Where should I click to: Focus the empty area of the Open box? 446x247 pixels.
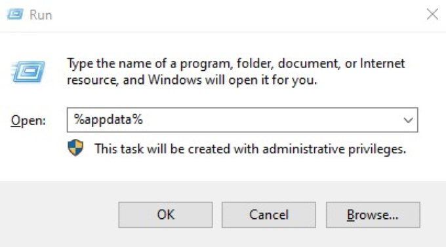coord(270,120)
